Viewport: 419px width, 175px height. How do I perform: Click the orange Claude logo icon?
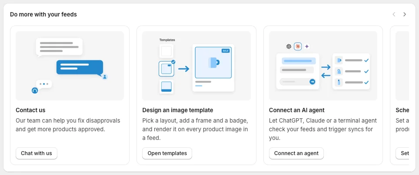[x=298, y=46]
